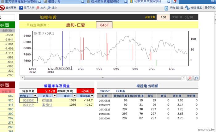Open the 富邦H2 warrant name link

(47, 105)
